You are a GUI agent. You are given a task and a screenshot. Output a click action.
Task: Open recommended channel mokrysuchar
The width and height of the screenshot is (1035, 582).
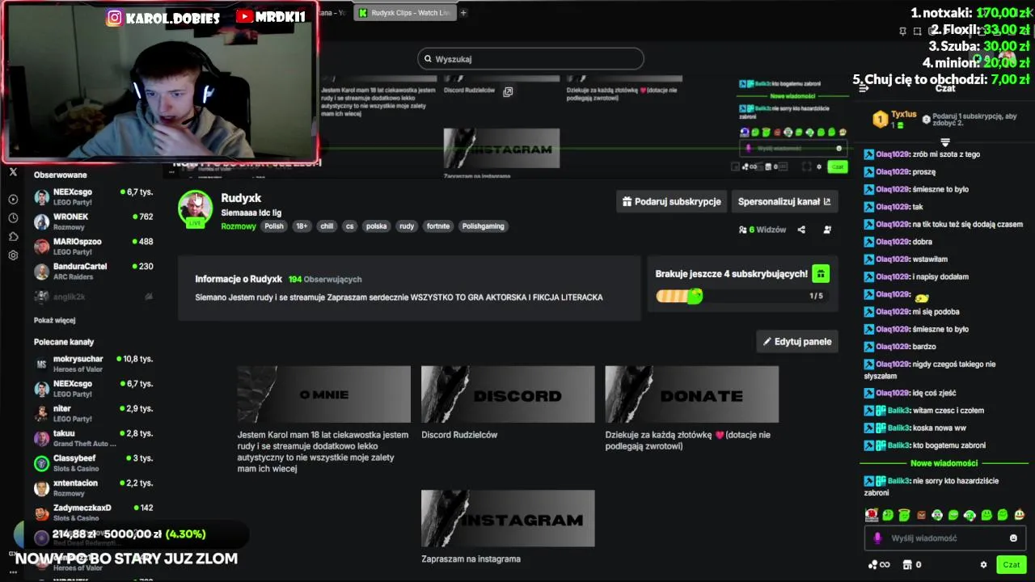(x=93, y=364)
